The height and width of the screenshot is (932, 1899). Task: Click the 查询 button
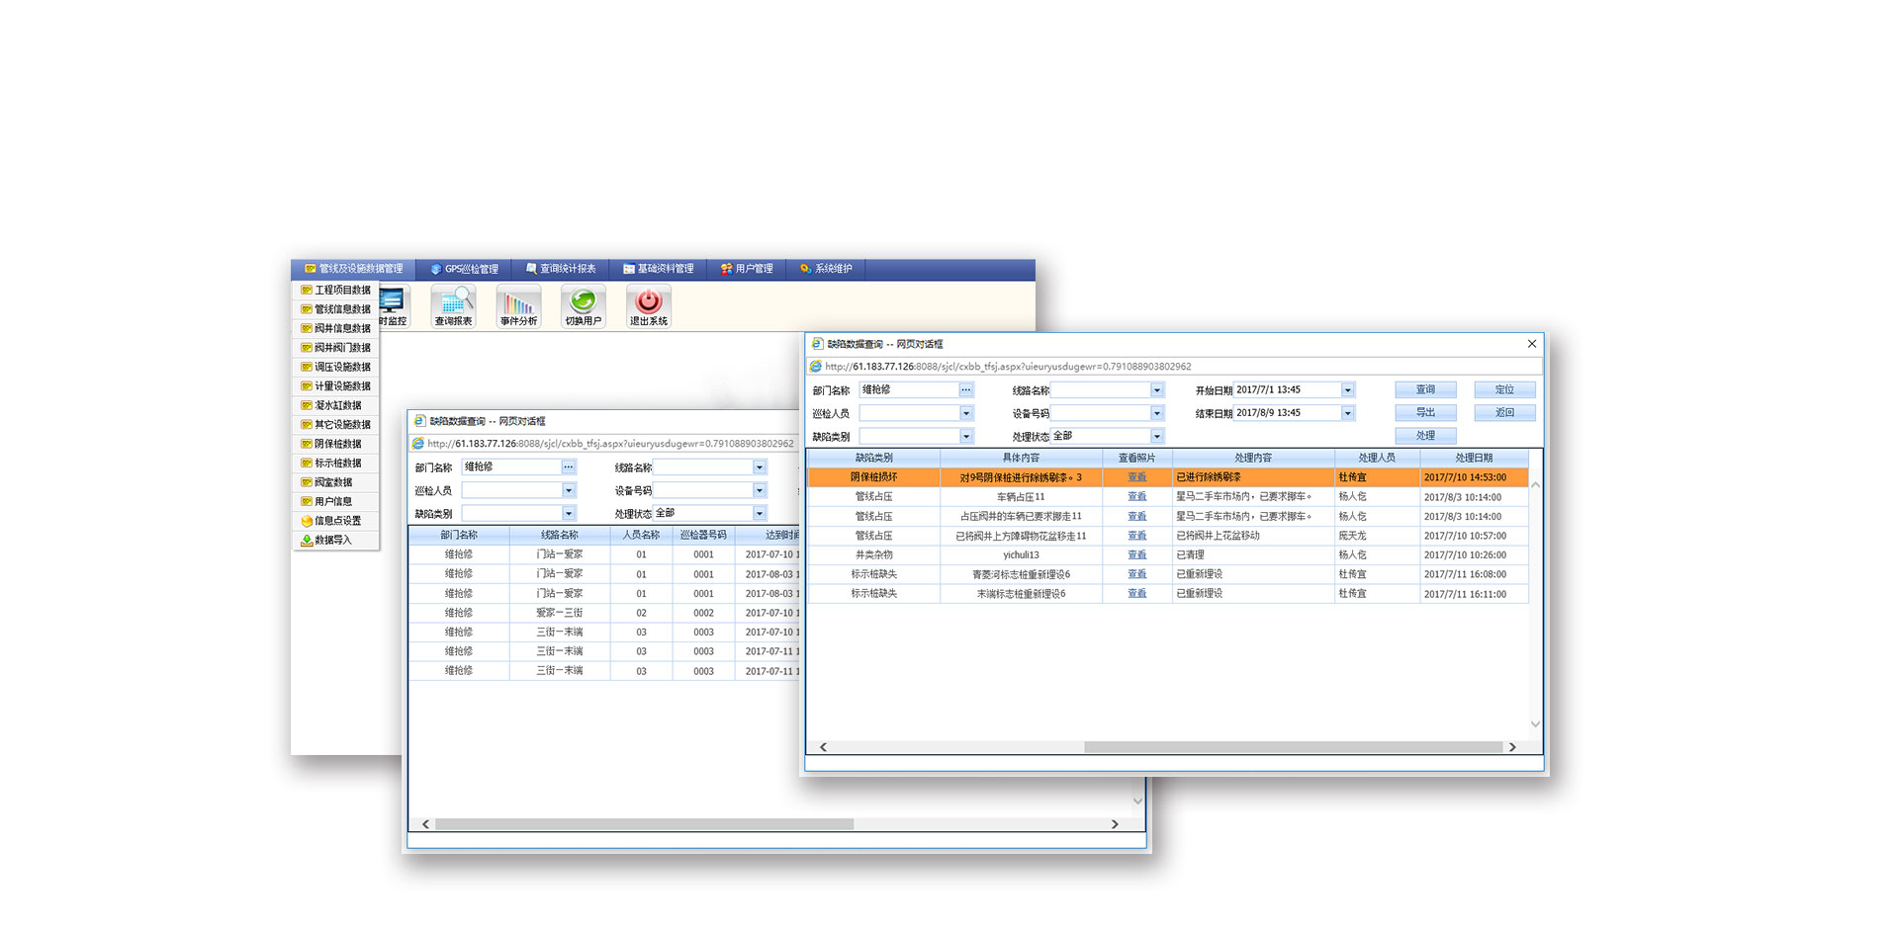1424,390
